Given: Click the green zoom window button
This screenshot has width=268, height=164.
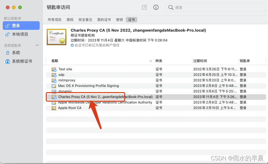Looking at the screenshot, I should (20, 7).
